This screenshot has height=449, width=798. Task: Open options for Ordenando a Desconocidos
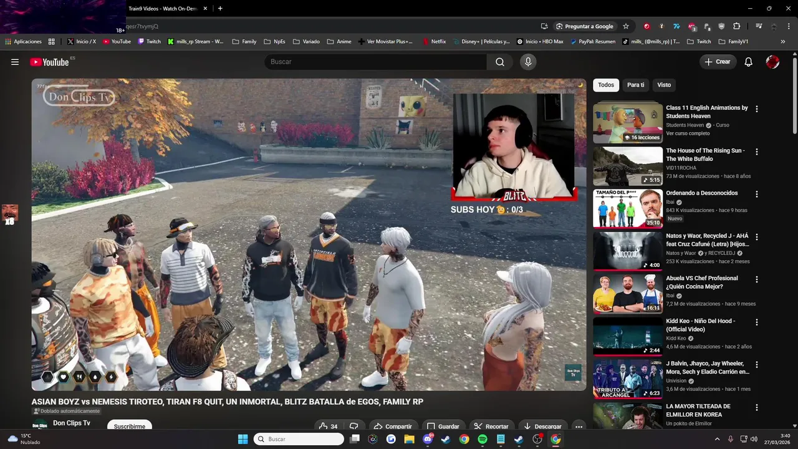tap(757, 194)
